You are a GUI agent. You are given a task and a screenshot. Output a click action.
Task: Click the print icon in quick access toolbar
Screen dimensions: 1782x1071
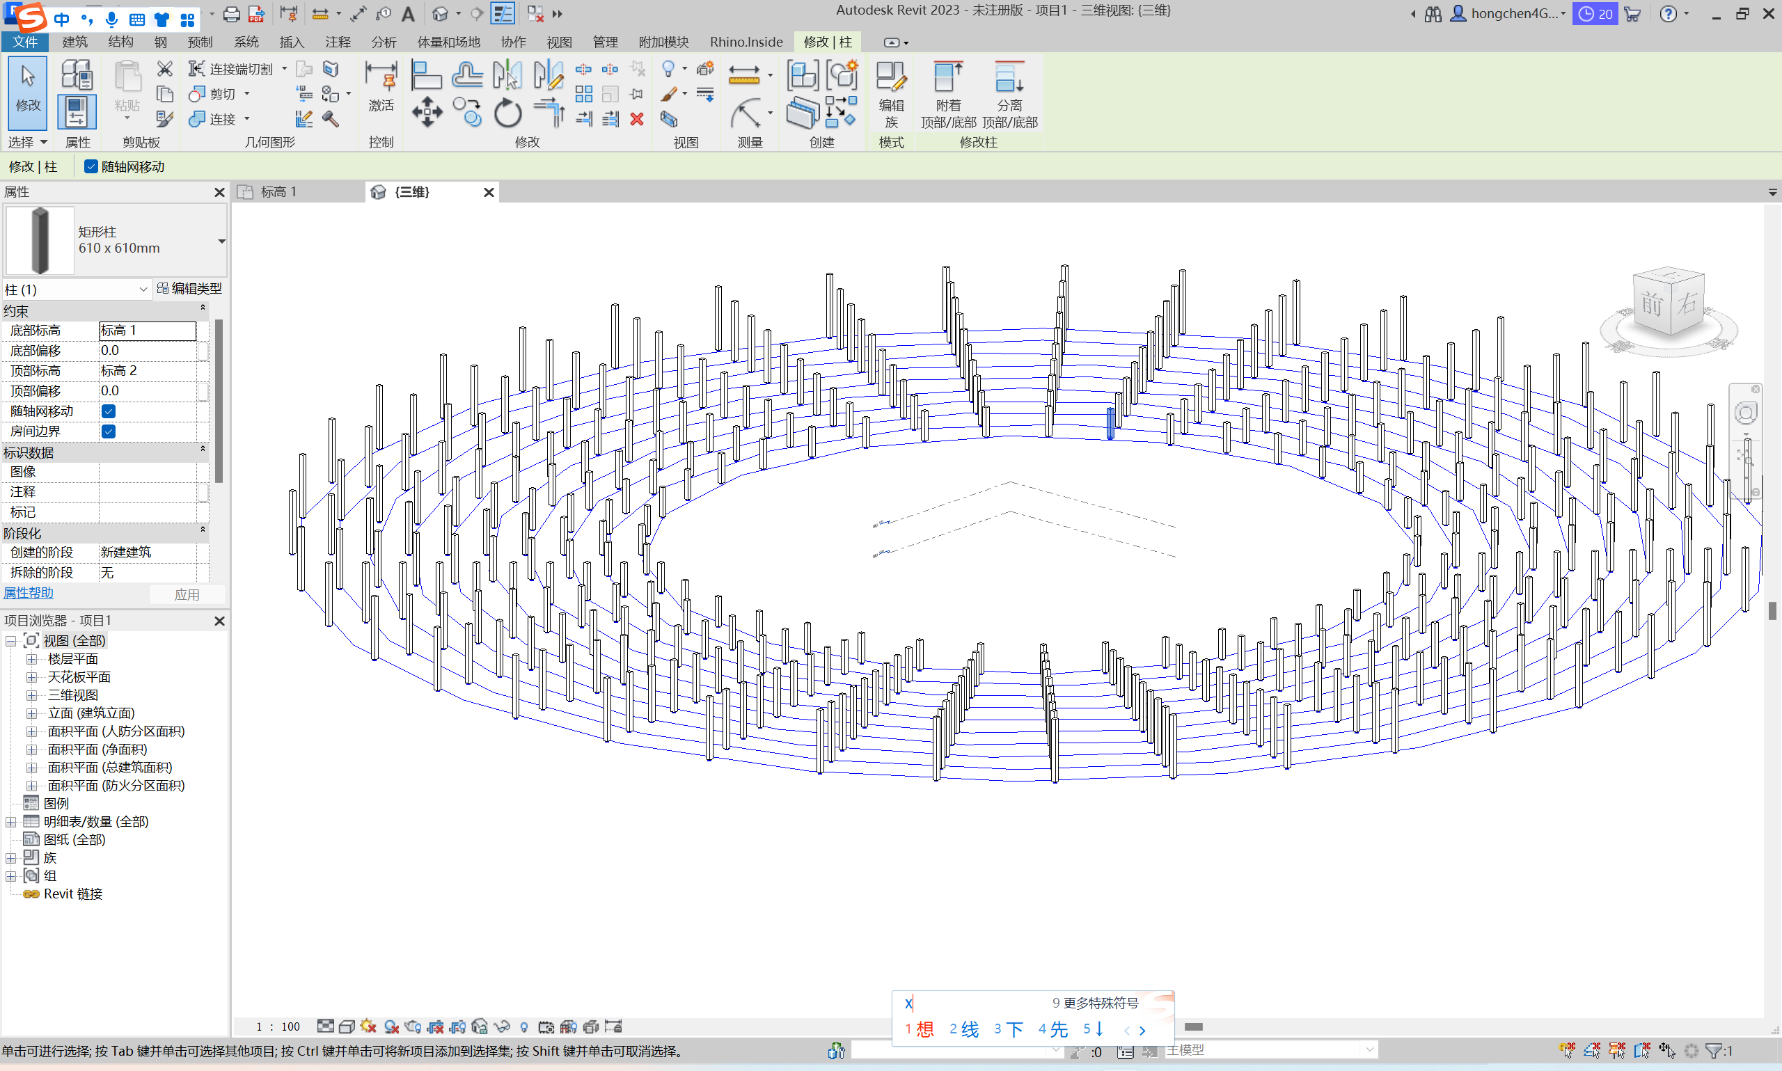tap(232, 14)
